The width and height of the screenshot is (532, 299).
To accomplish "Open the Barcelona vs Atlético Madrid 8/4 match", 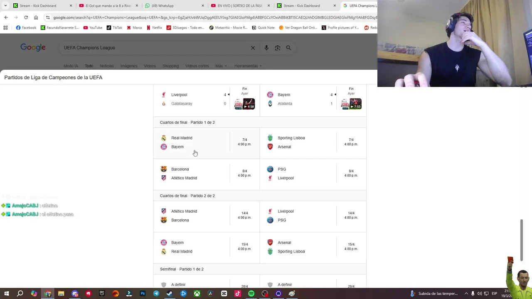I will pyautogui.click(x=207, y=174).
